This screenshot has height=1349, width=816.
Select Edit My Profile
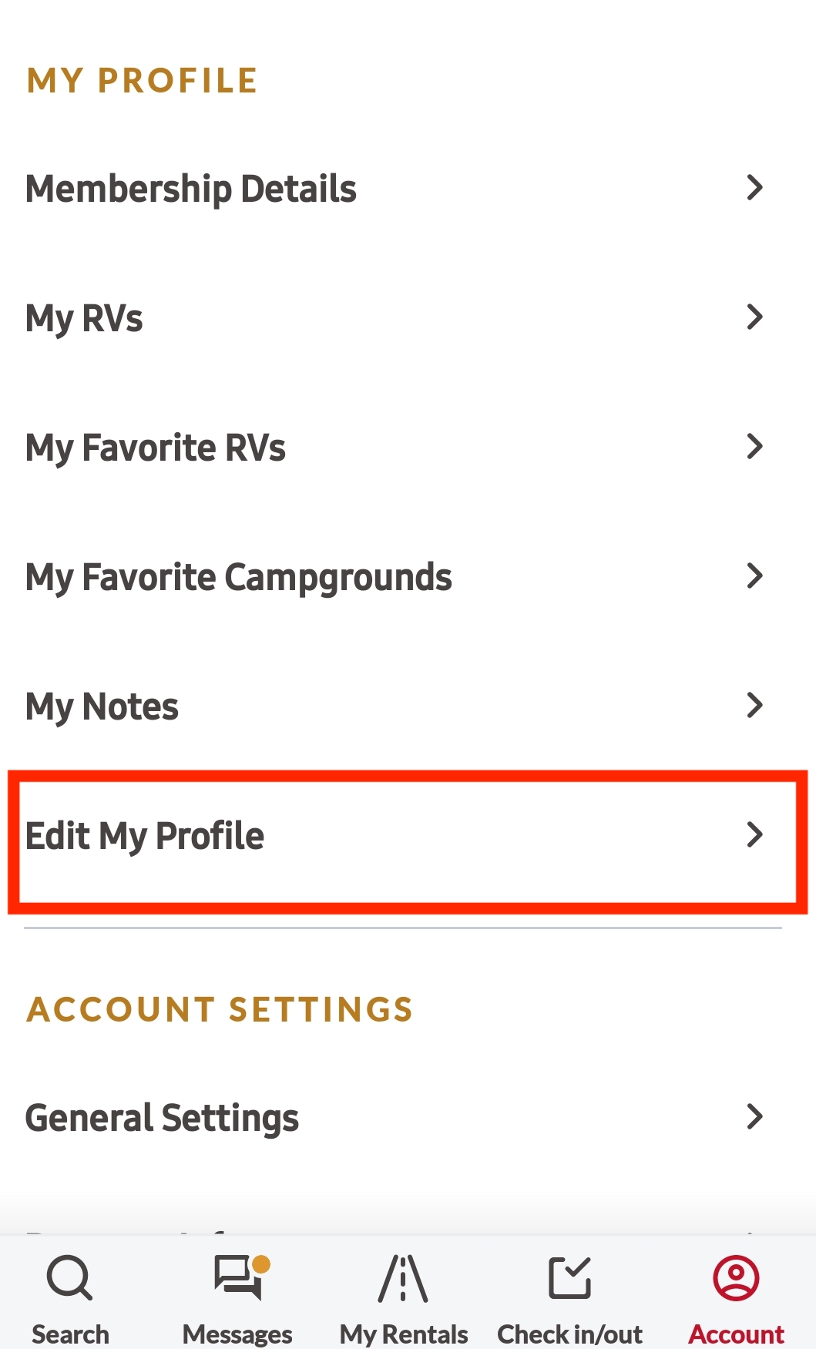click(408, 836)
